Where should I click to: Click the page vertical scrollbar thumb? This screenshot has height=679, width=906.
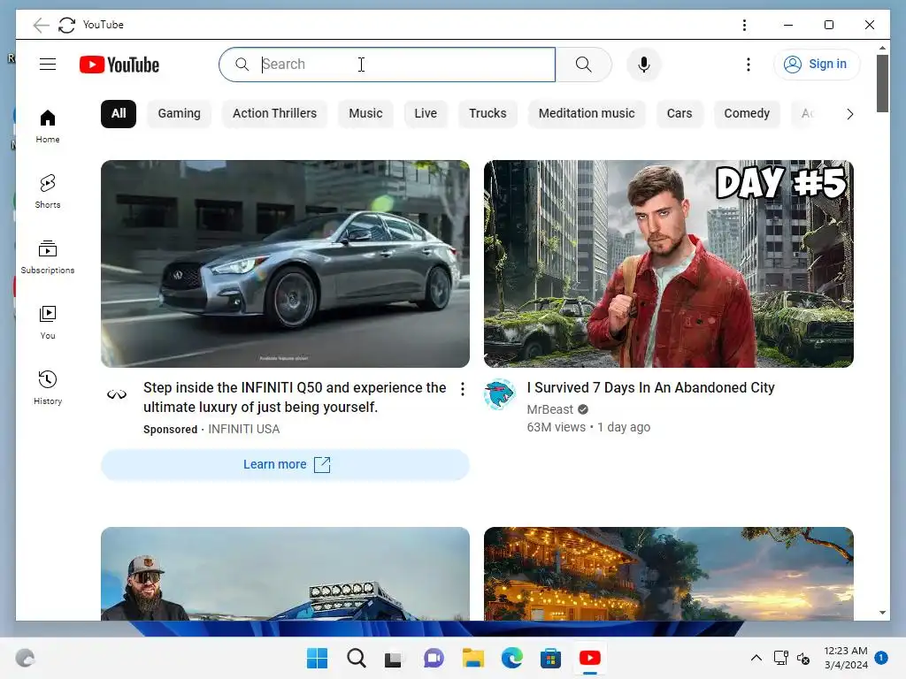[882, 83]
